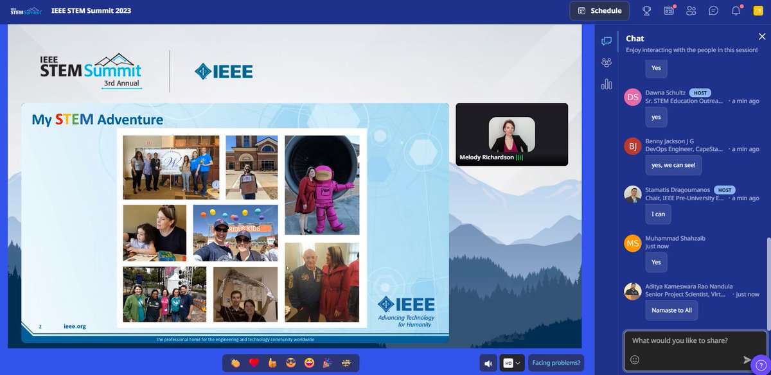Open the emoji picker in chat box
This screenshot has width=771, height=375.
tap(635, 360)
